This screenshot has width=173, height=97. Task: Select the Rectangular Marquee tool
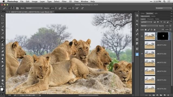(2, 20)
